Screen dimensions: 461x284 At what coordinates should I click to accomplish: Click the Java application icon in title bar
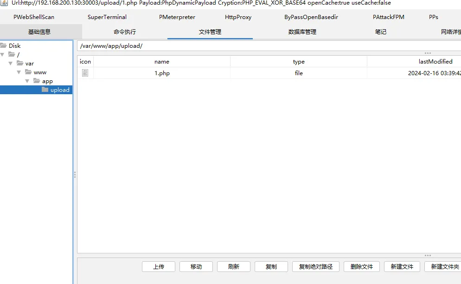click(4, 3)
